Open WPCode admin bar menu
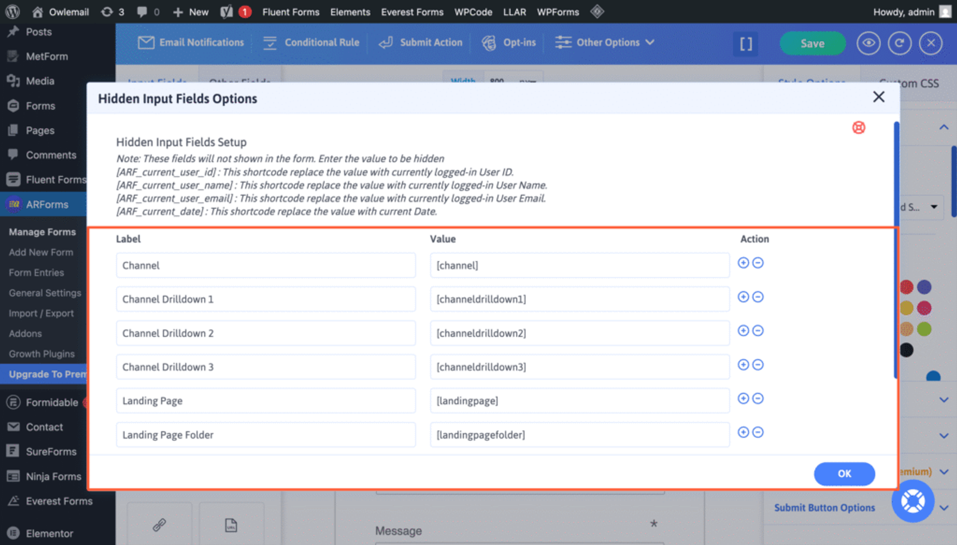957x545 pixels. pyautogui.click(x=473, y=12)
